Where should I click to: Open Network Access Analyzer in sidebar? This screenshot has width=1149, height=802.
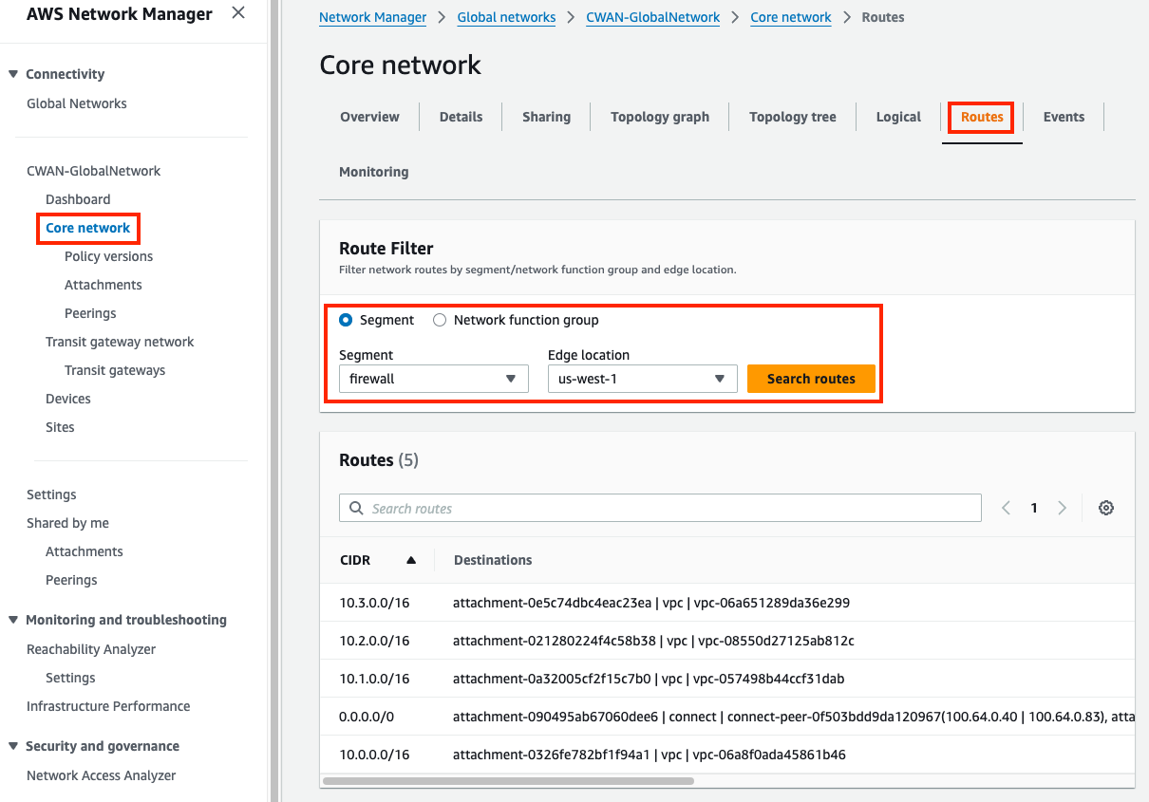click(x=102, y=775)
